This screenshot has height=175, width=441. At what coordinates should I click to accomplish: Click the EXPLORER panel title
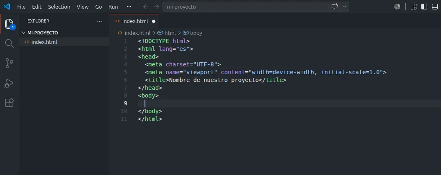click(x=38, y=21)
